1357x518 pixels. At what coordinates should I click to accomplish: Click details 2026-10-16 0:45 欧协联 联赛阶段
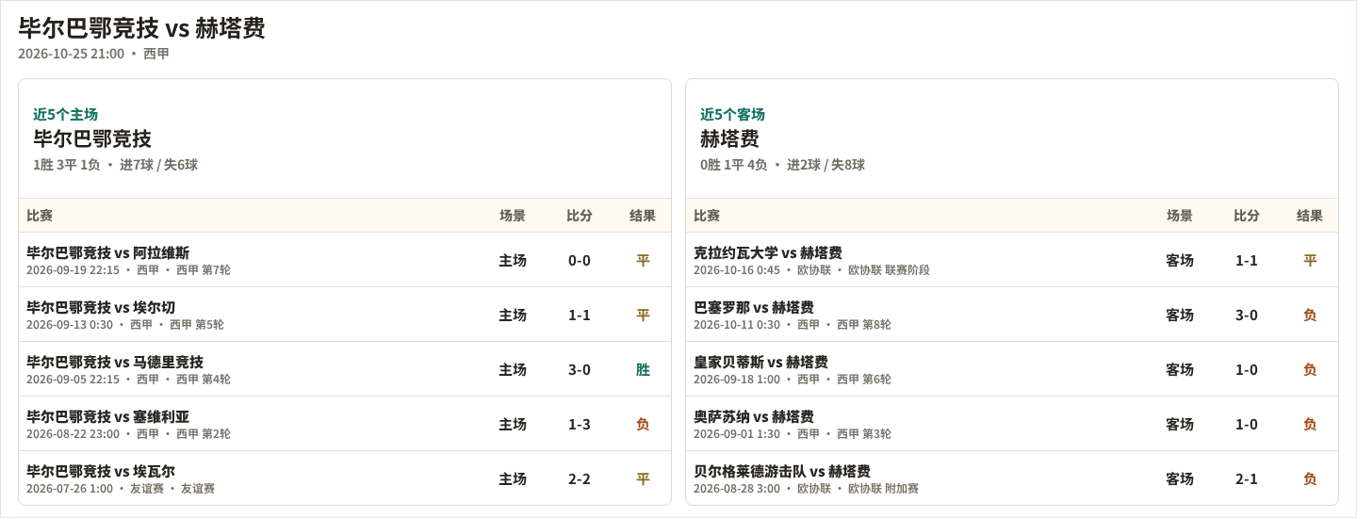point(811,270)
